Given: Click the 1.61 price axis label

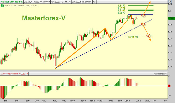Looking at the screenshot, I should pyautogui.click(x=170, y=11).
